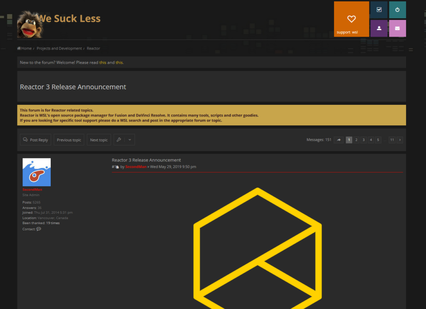This screenshot has width=426, height=309.
Task: Click the "Answers: 36" text
Action: pyautogui.click(x=32, y=208)
